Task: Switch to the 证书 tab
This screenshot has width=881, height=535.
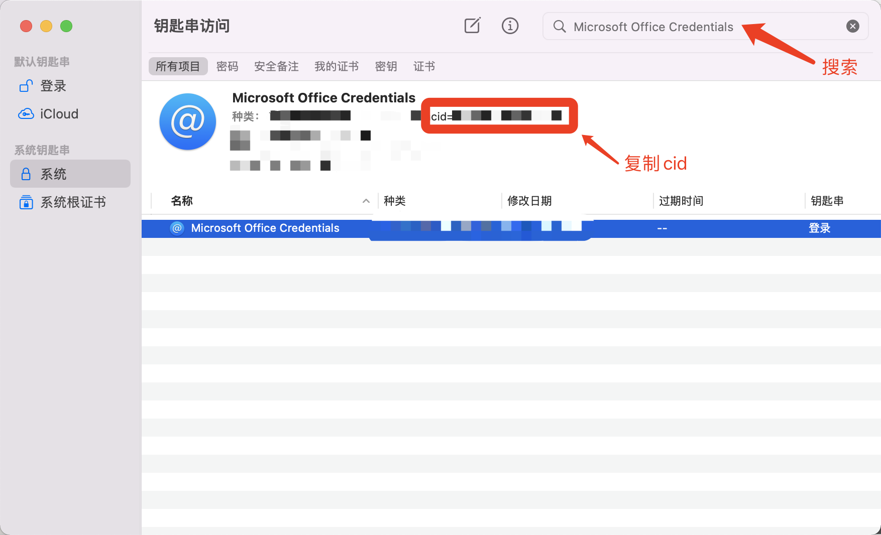Action: pyautogui.click(x=424, y=66)
